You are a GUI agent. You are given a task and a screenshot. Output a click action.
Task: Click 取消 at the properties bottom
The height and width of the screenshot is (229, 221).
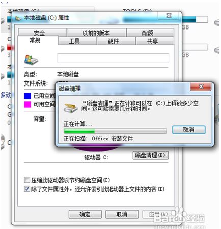[122, 214]
